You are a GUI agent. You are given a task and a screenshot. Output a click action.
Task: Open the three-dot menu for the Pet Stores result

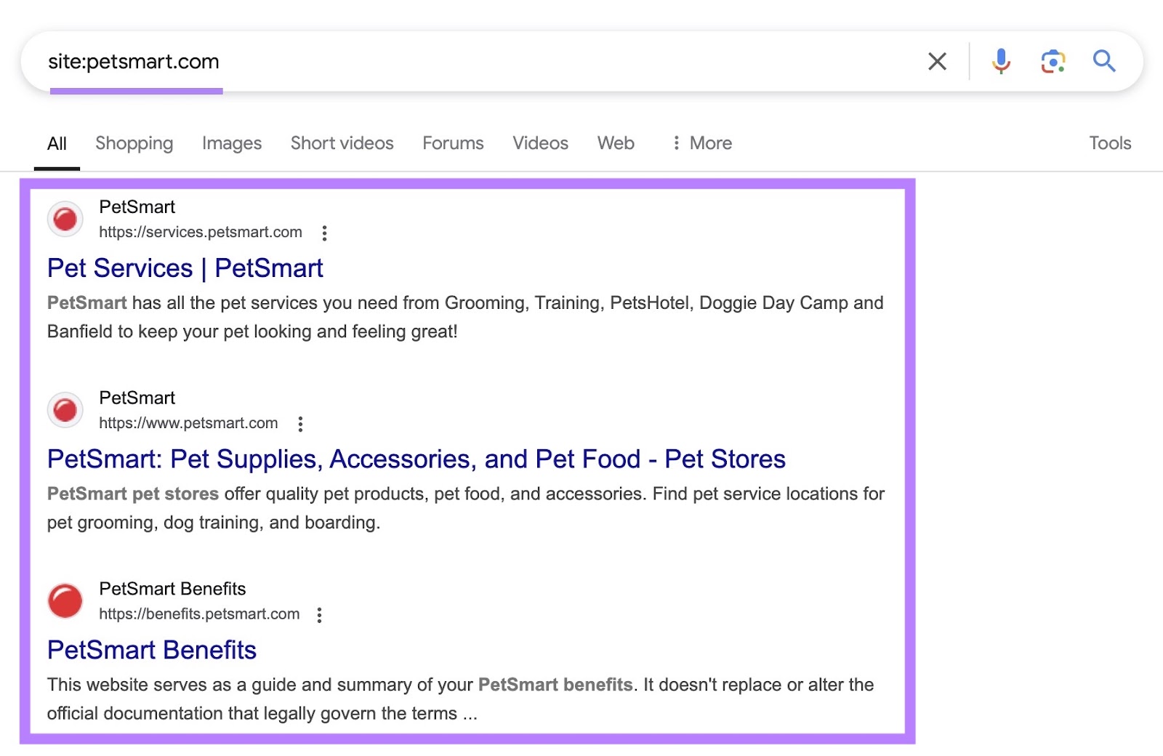pyautogui.click(x=299, y=424)
